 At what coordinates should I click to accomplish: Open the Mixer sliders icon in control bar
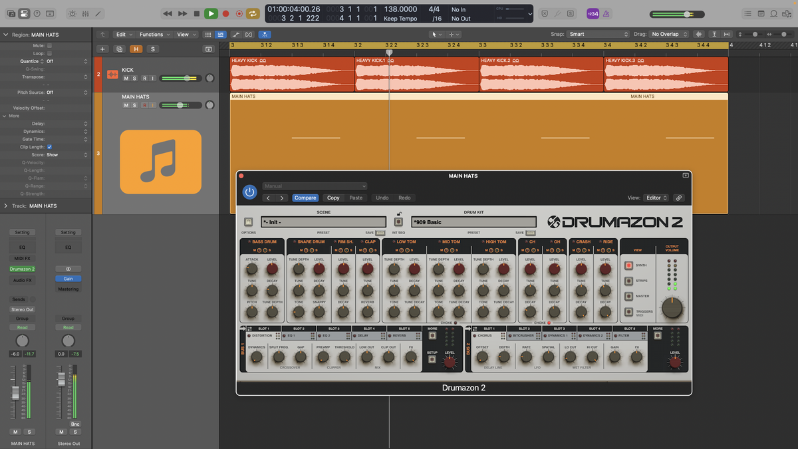click(85, 13)
